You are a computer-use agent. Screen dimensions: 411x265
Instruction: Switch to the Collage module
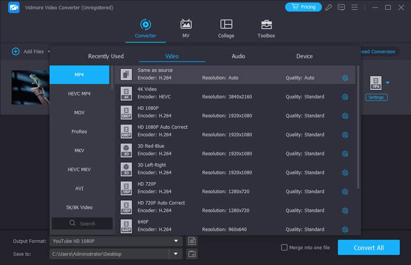226,29
